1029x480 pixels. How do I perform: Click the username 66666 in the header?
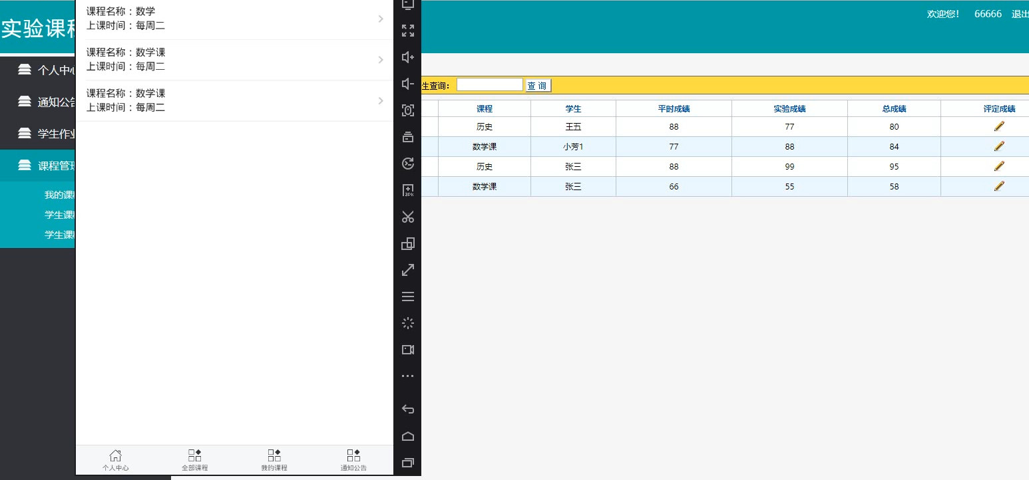(988, 14)
